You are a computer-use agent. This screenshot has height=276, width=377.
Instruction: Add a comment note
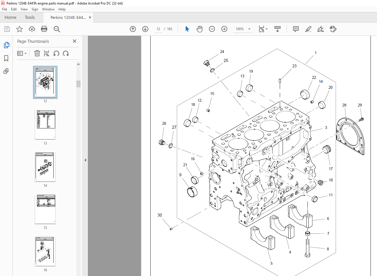point(296,29)
